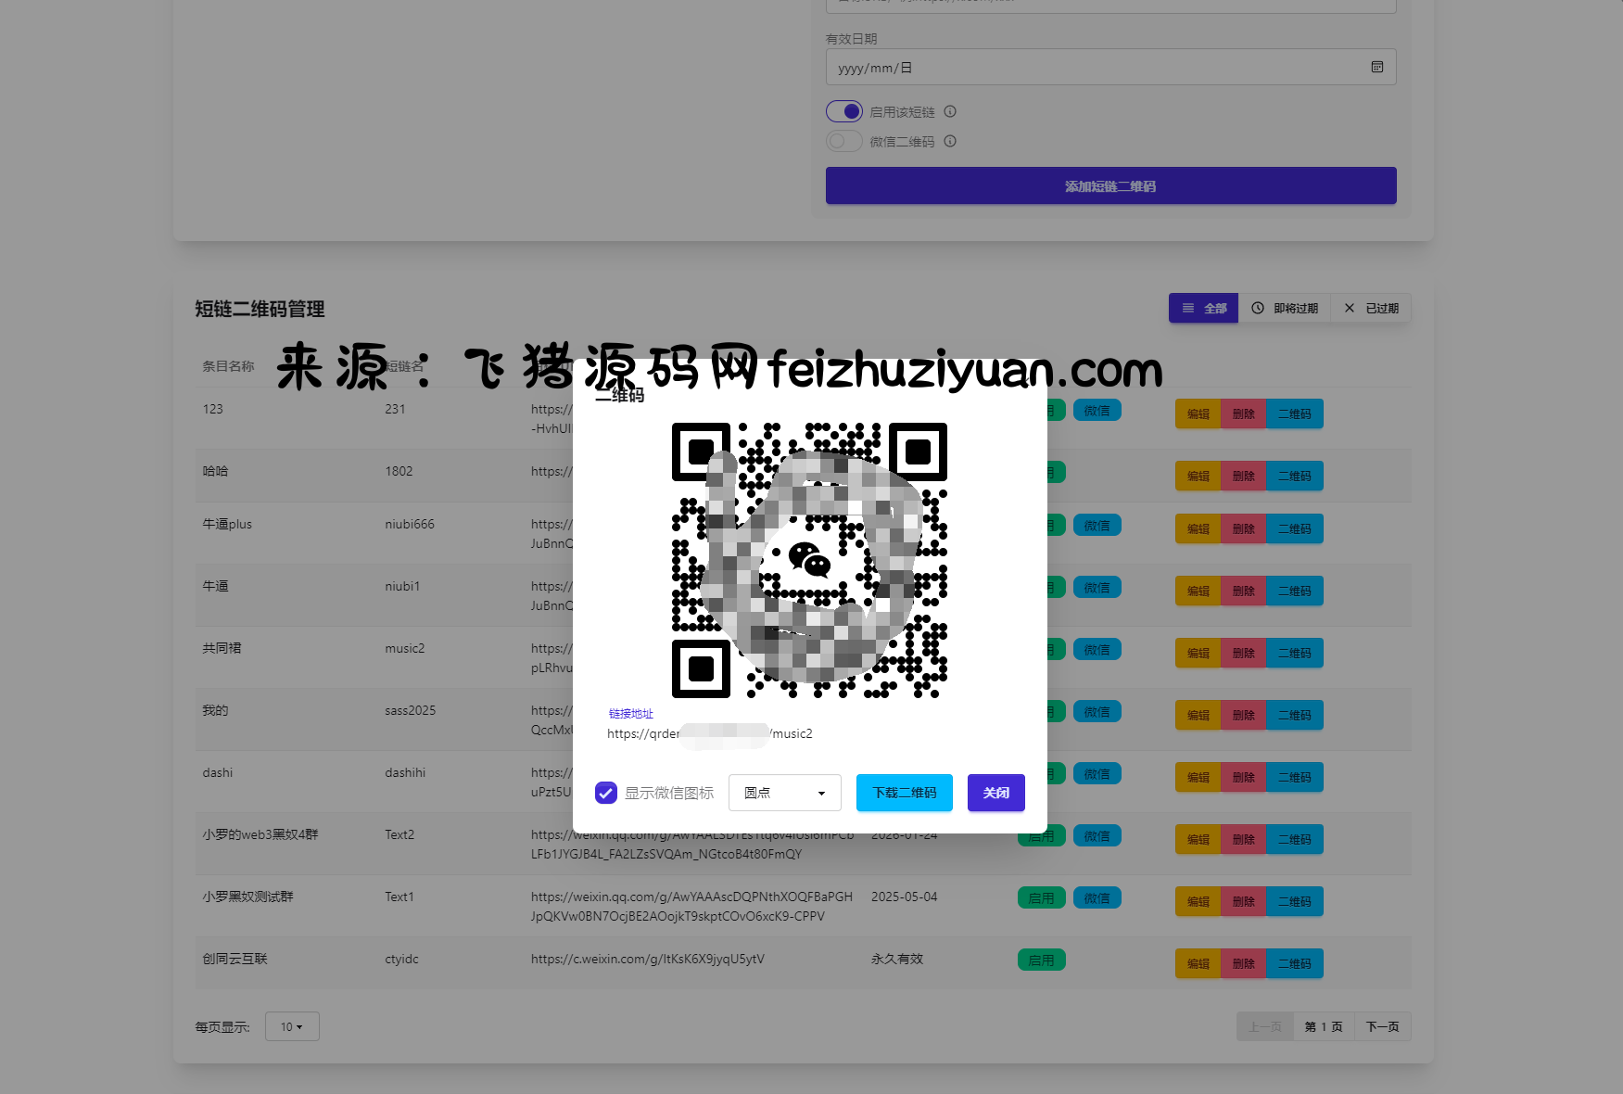The image size is (1623, 1094).
Task: Uncheck the 显示微信图标 checkbox
Action: (x=606, y=793)
